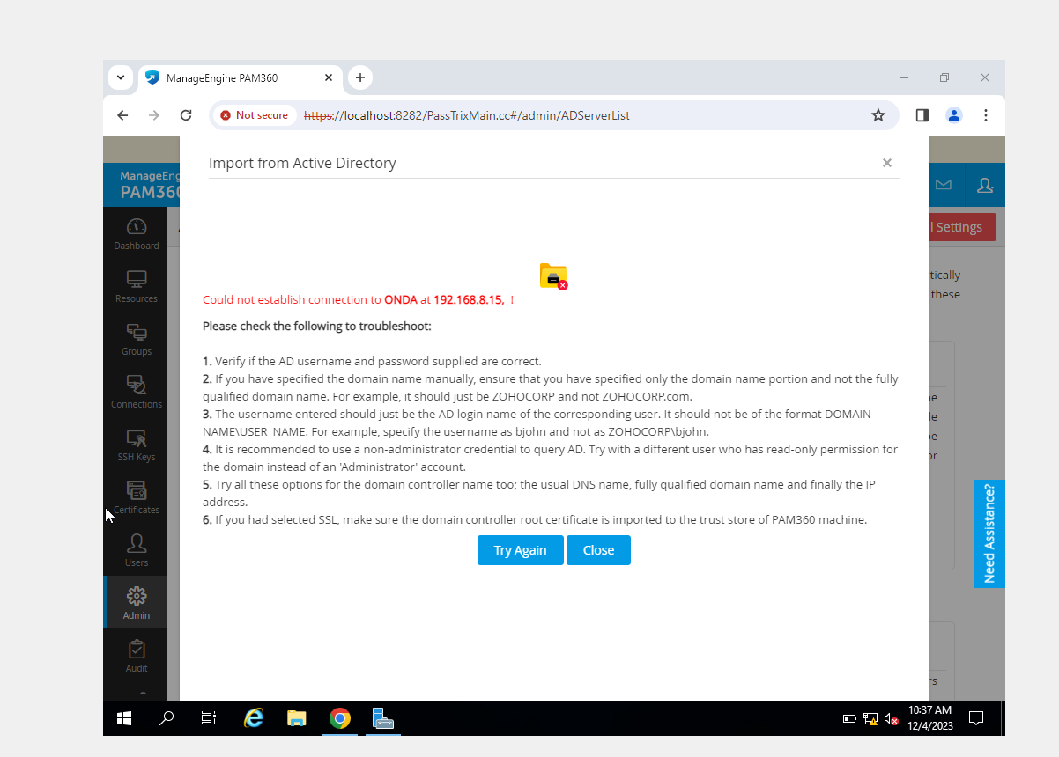
Task: Click the Close button in dialog
Action: 598,550
